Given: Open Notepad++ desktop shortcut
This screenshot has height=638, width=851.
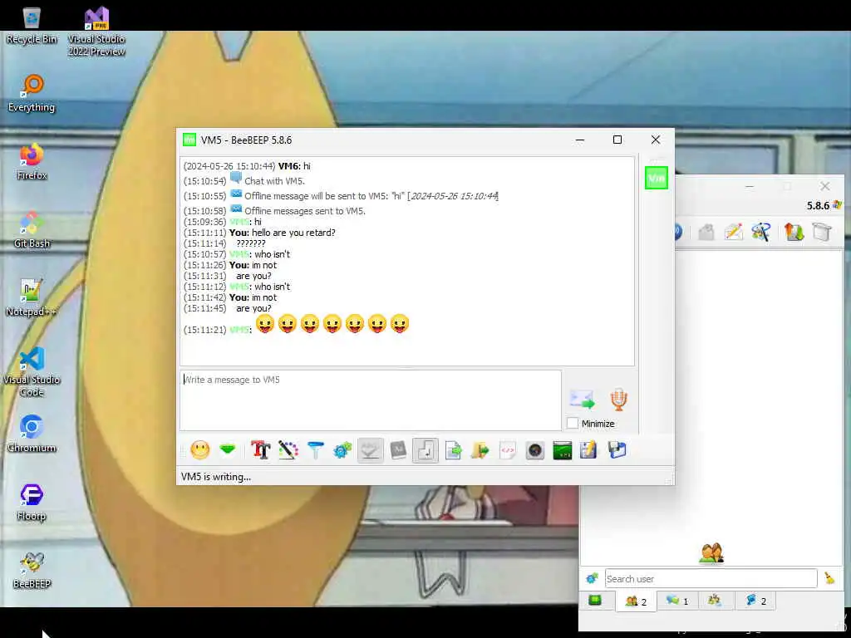Looking at the screenshot, I should click(32, 298).
